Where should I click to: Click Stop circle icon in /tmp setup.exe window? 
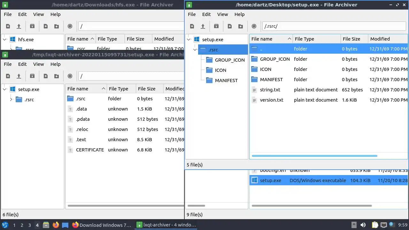[x=70, y=76]
